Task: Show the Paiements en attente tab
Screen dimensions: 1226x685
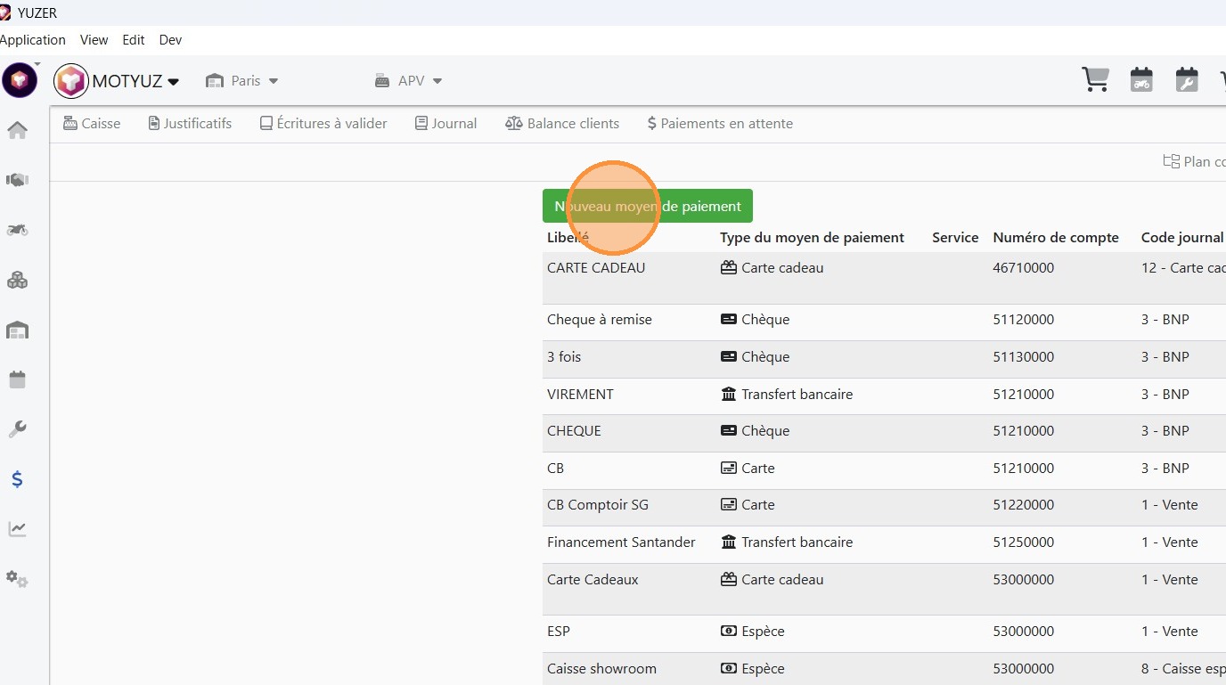Action: [x=720, y=124]
